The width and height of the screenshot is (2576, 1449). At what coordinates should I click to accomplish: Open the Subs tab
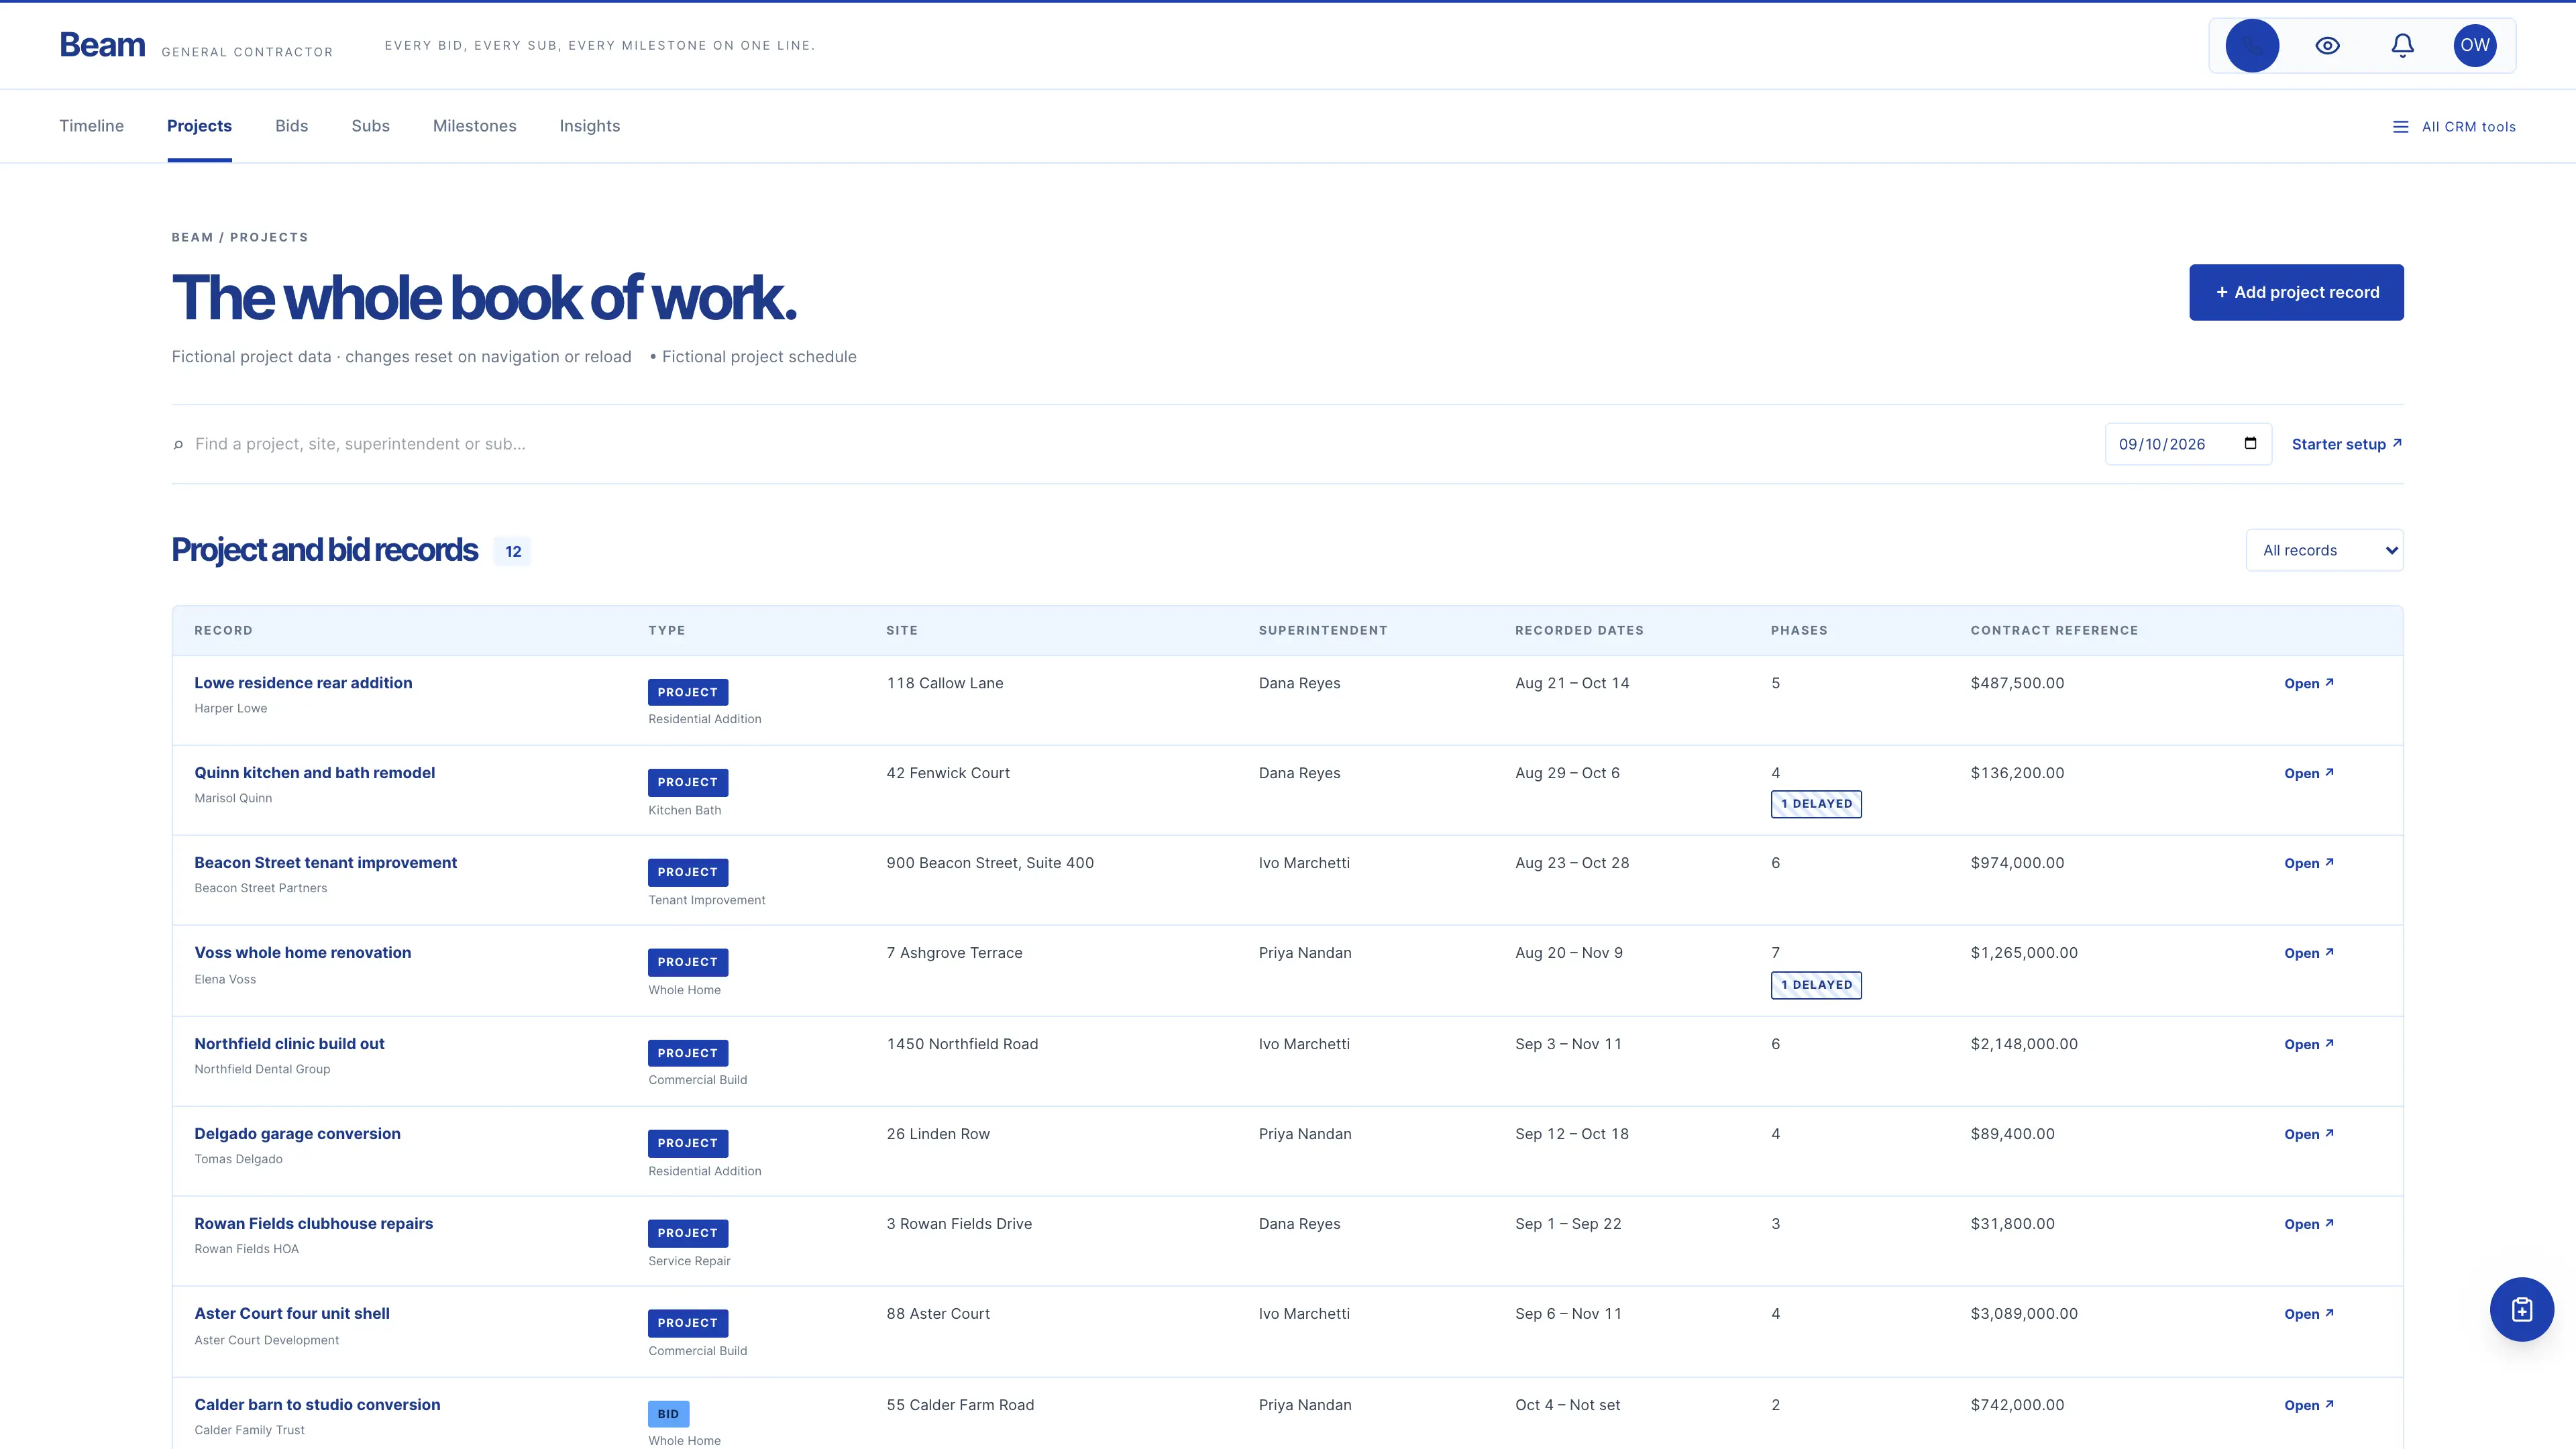(x=370, y=126)
